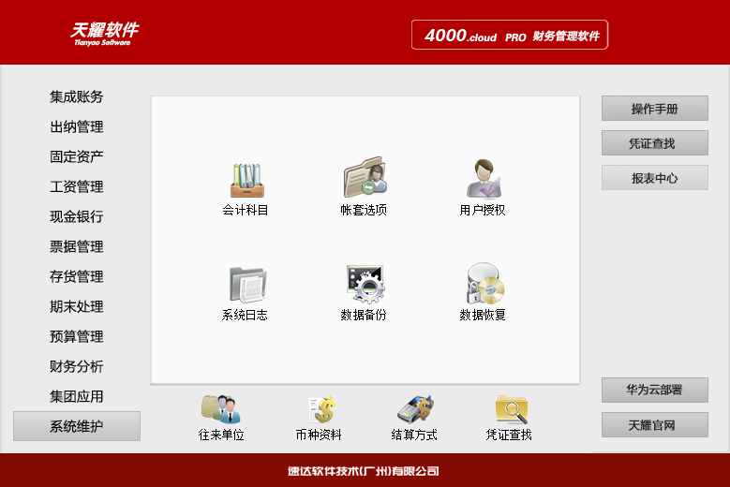Open the 币种资料 dollar icon

[x=321, y=409]
